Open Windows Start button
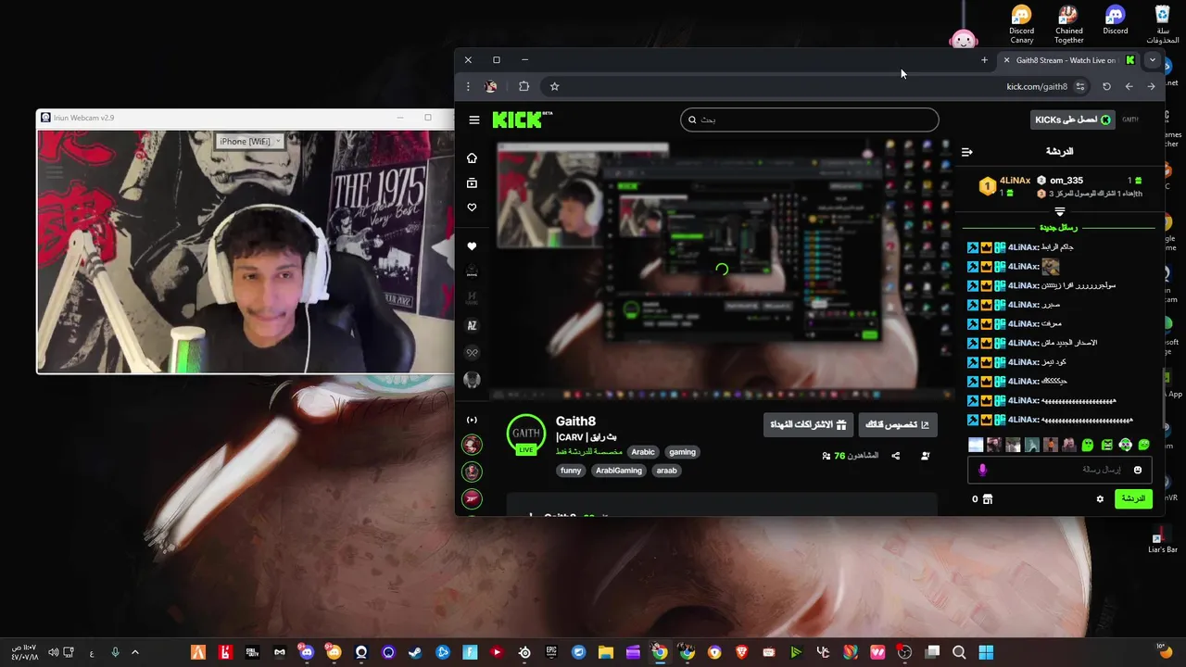The width and height of the screenshot is (1186, 667). coord(986,652)
